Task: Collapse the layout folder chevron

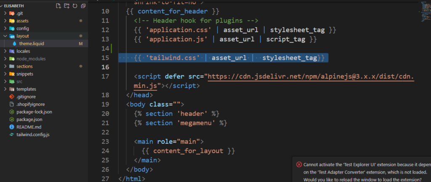Action: click(5, 36)
